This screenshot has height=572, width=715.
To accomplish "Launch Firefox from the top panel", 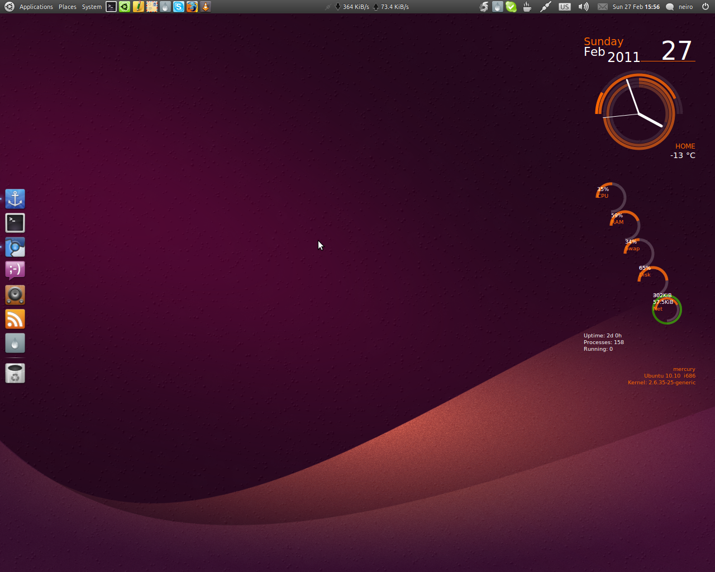I will (192, 7).
